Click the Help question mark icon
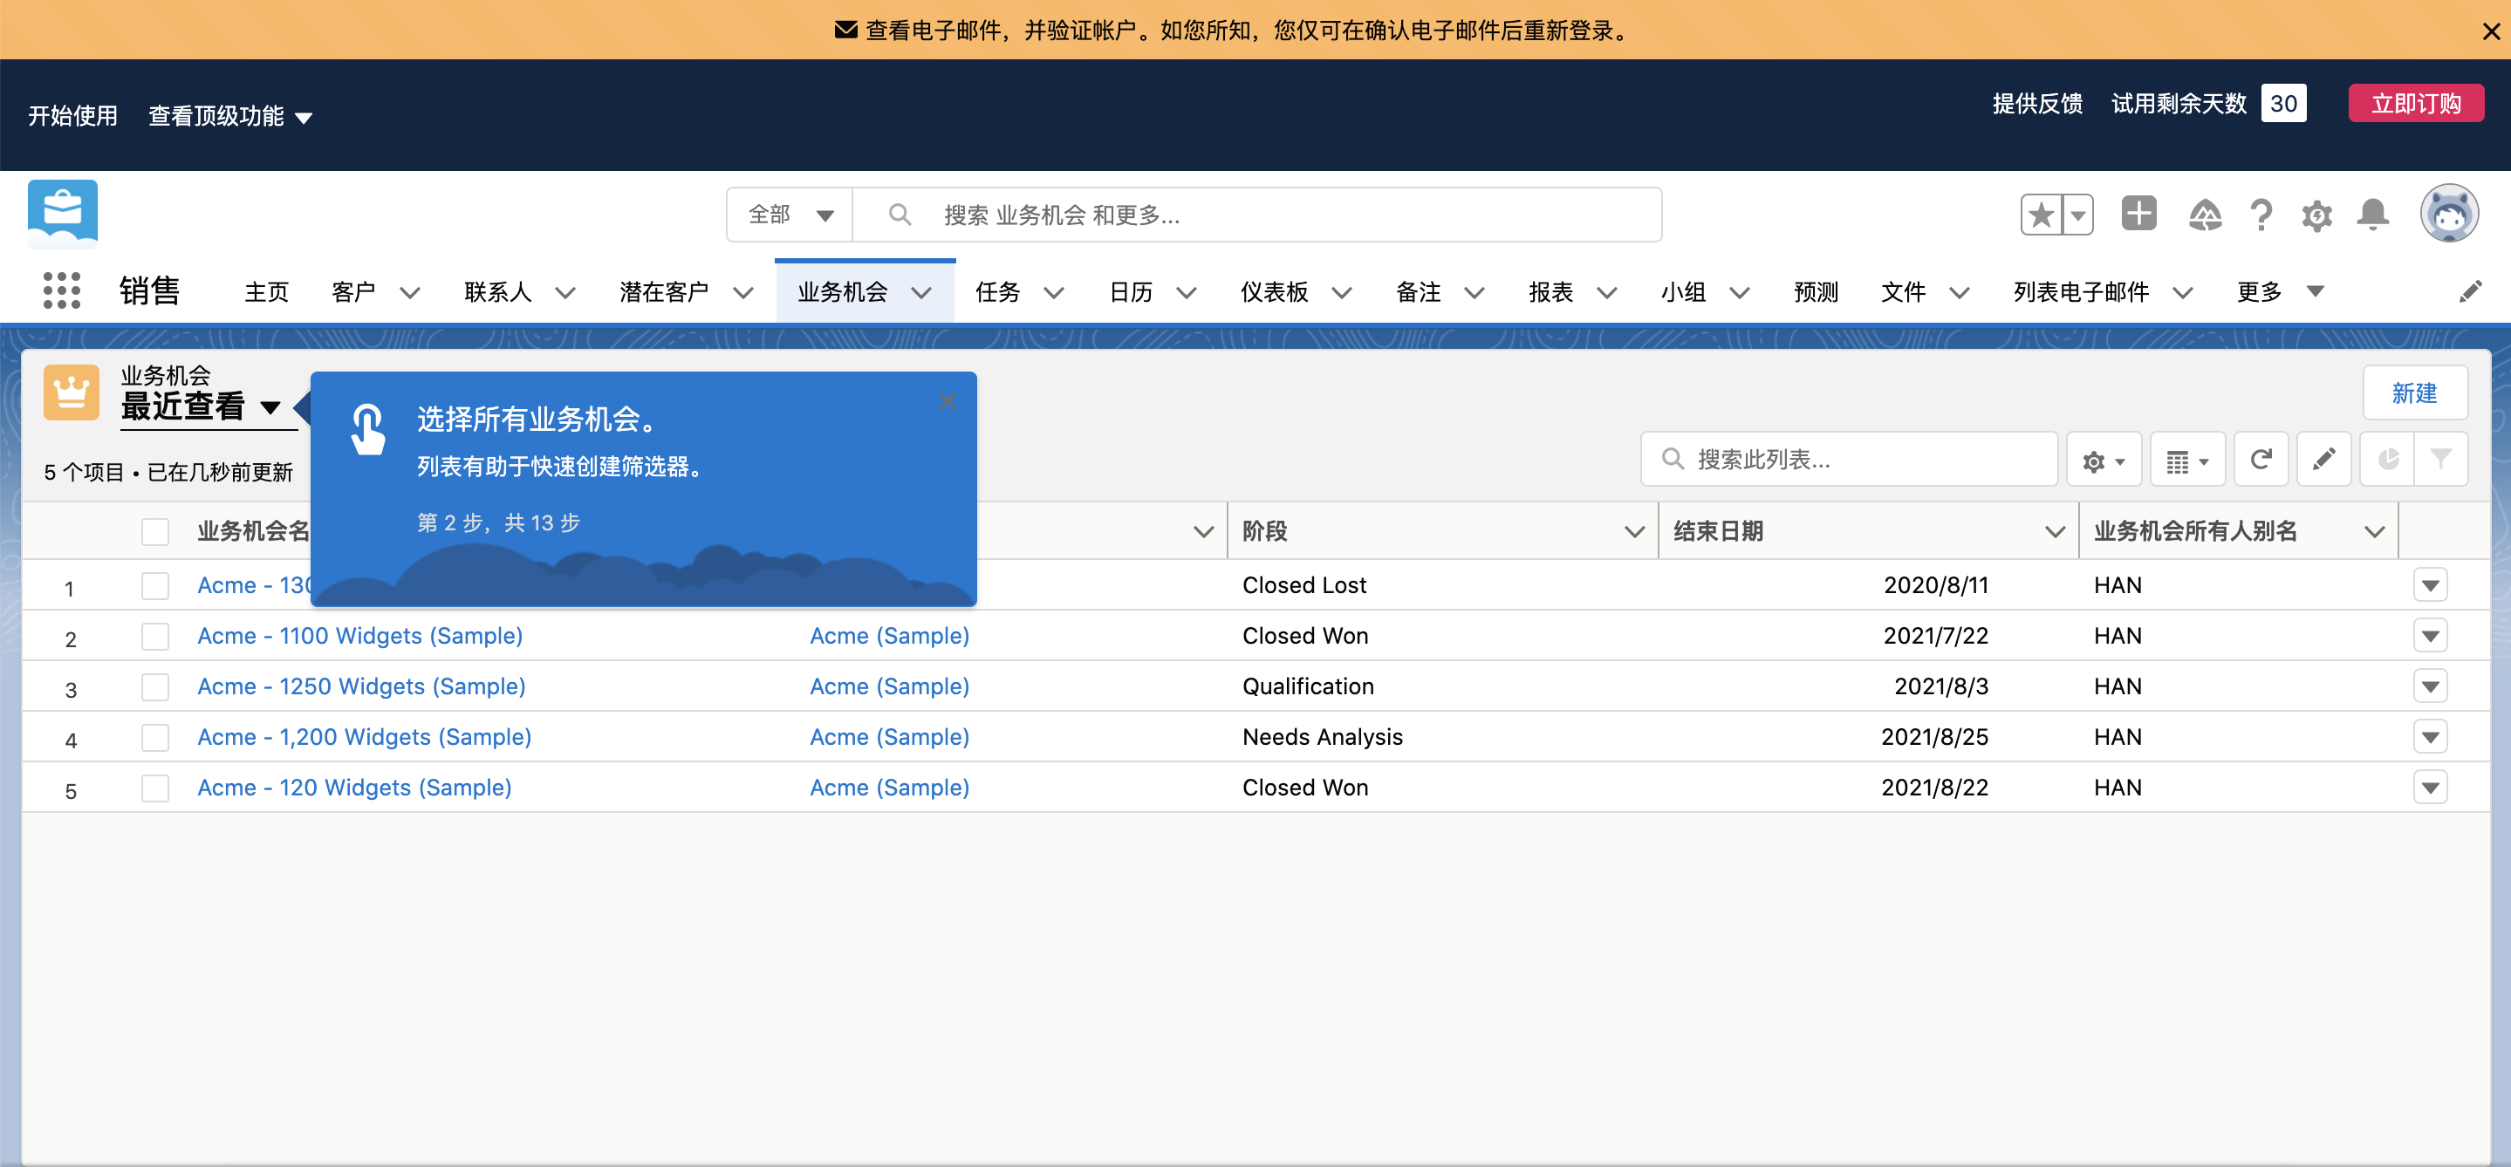Image resolution: width=2511 pixels, height=1167 pixels. (x=2261, y=215)
